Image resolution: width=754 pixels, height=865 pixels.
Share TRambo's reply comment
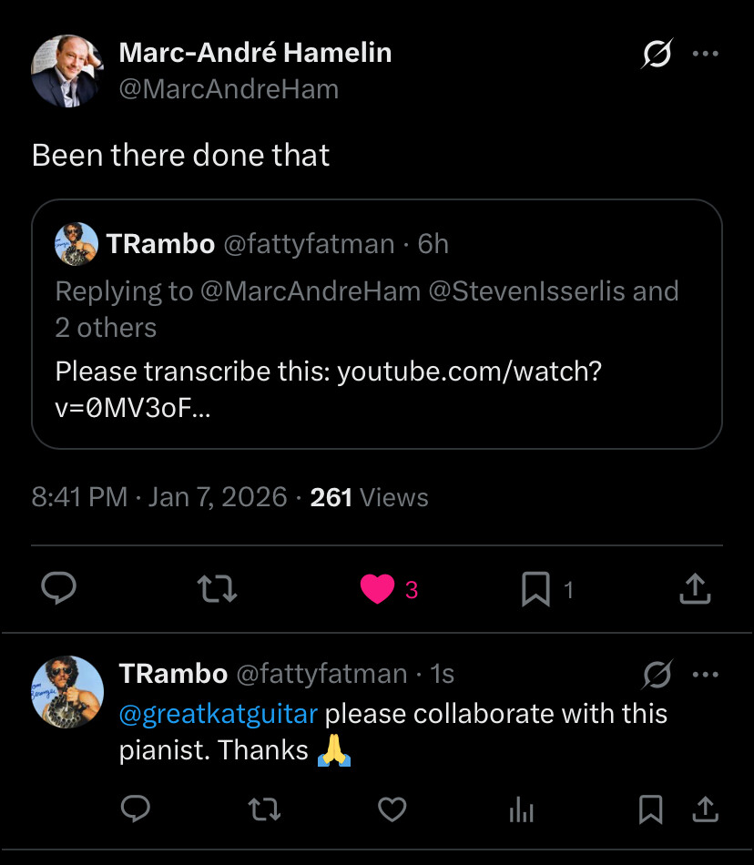(703, 808)
